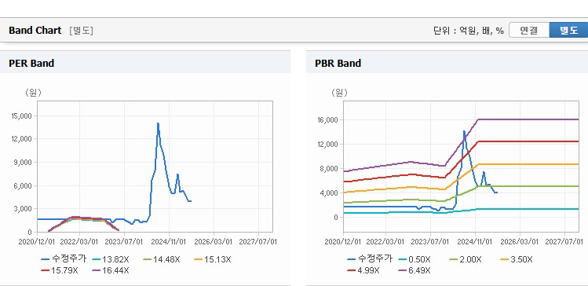This screenshot has height=286, width=588.
Task: Toggle the 3.50X legend entry
Action: click(x=517, y=259)
